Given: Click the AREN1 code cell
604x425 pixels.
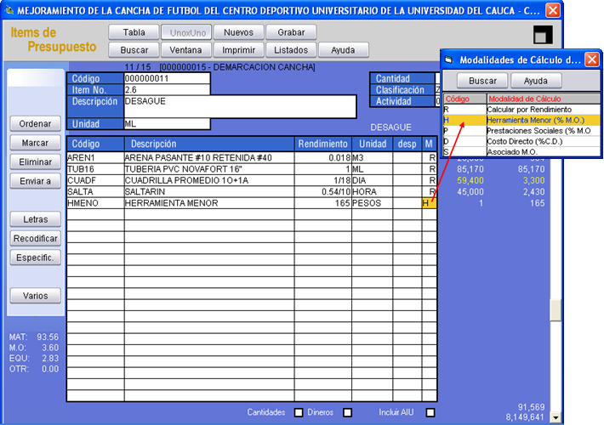Looking at the screenshot, I should tap(95, 157).
